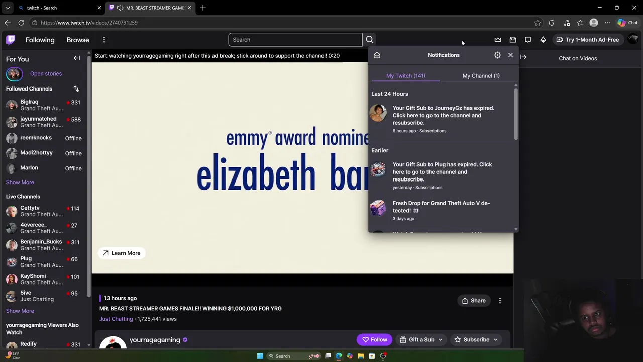Share the video
The height and width of the screenshot is (362, 643).
[474, 301]
